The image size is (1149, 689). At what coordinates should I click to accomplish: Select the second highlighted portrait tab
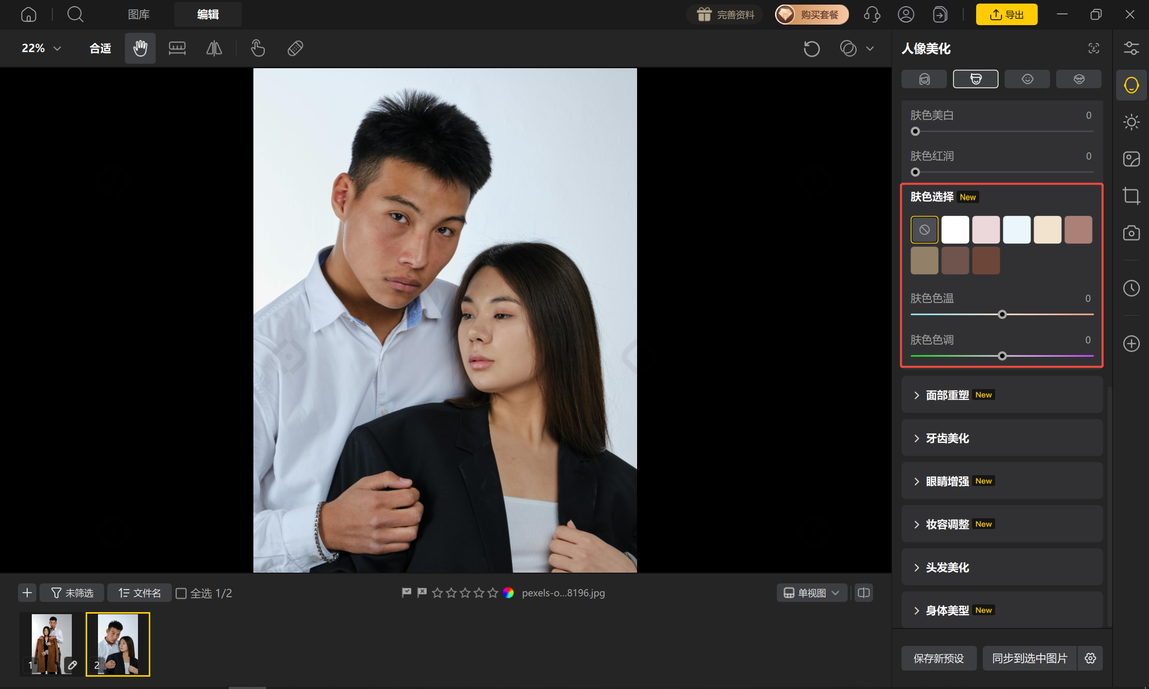pos(976,79)
